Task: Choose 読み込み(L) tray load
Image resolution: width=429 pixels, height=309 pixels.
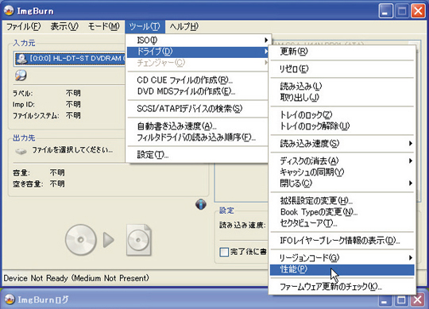Action: tap(342, 87)
